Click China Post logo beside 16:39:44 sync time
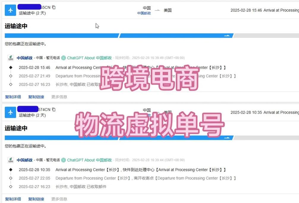Viewport: 299px width, 203px height. click(x=11, y=160)
